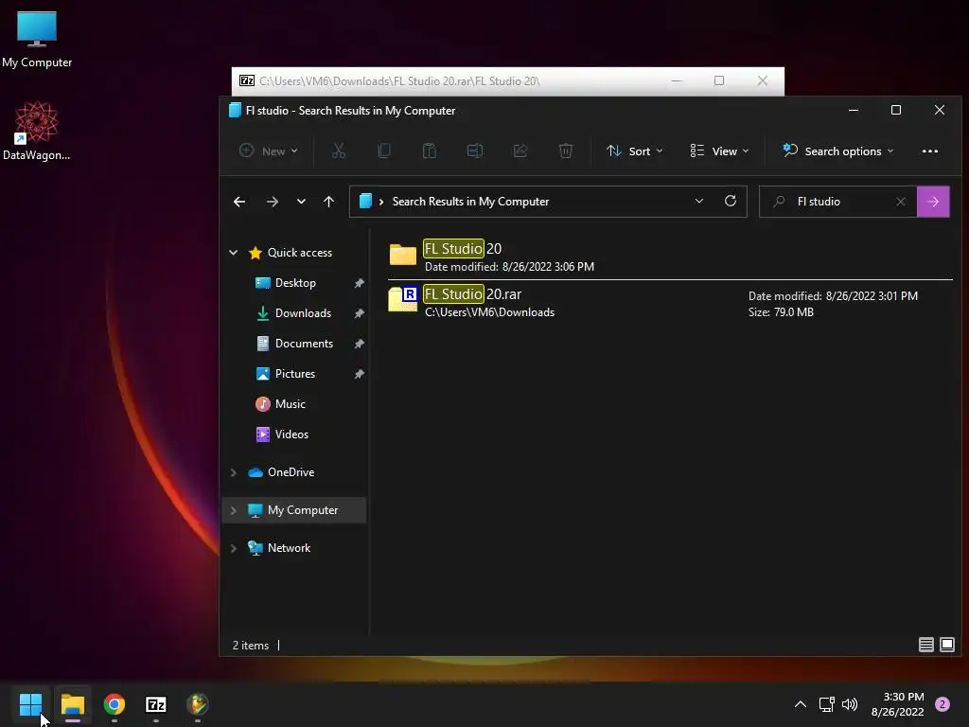The height and width of the screenshot is (727, 969).
Task: Select Quick access in navigation pane
Action: (299, 252)
